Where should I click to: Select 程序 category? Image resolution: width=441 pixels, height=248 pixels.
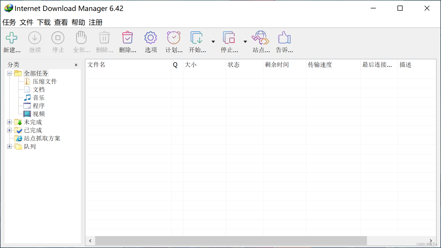[x=39, y=106]
